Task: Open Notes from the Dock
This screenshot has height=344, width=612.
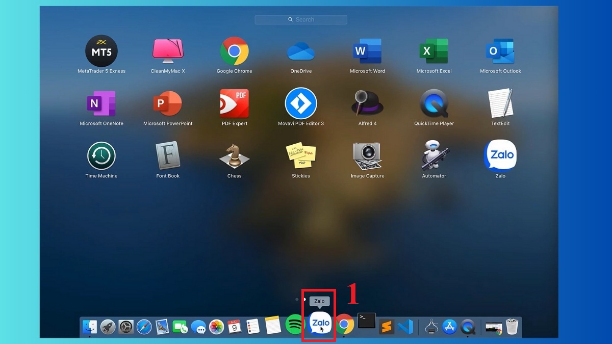Action: tap(273, 325)
